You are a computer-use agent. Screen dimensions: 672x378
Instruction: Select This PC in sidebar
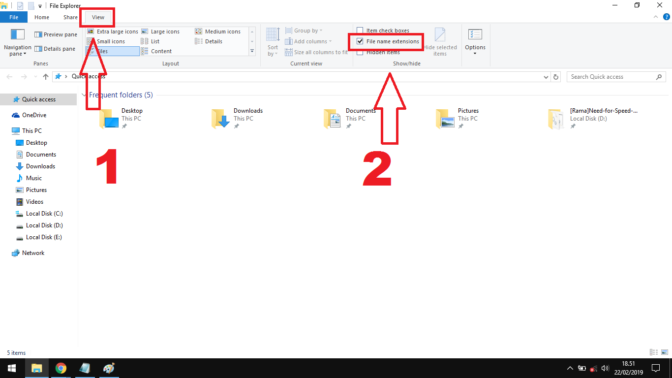31,131
